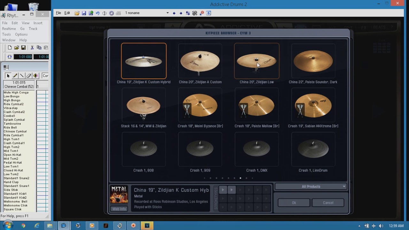Select the pencil draw tool in Rhythm window

tap(15, 76)
